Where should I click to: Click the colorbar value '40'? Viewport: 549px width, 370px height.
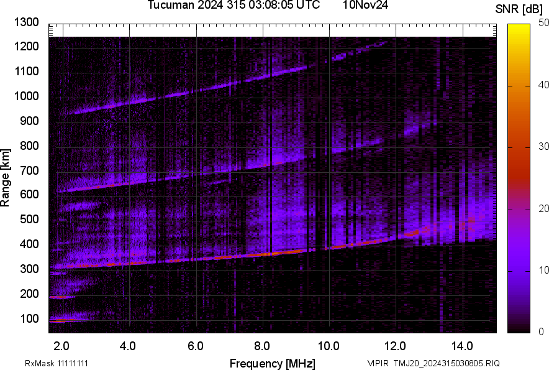[543, 85]
